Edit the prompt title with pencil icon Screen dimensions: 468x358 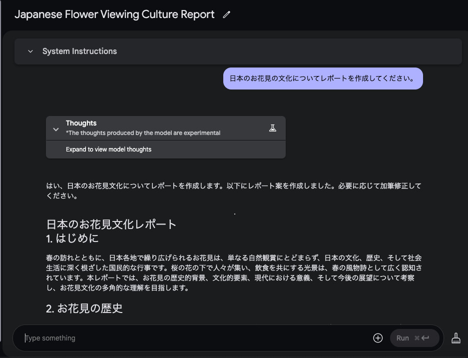pyautogui.click(x=227, y=14)
